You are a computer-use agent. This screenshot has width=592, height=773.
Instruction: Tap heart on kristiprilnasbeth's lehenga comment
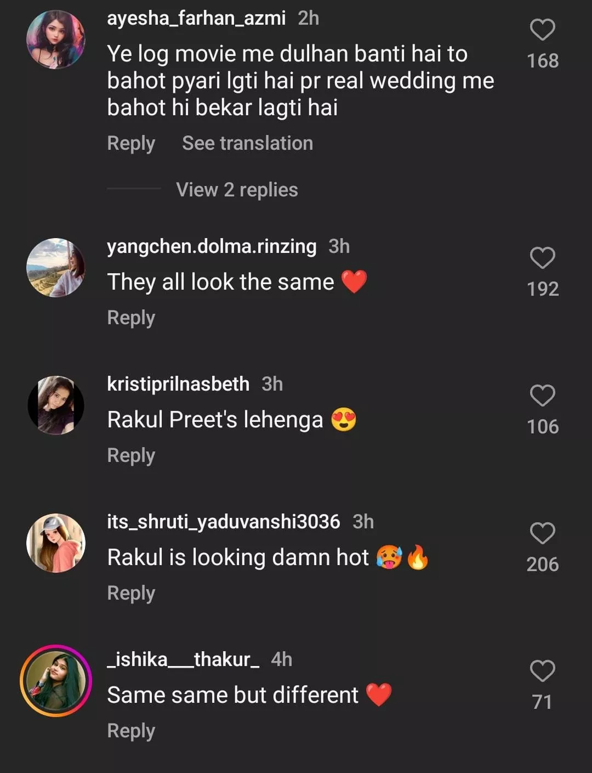pos(542,396)
